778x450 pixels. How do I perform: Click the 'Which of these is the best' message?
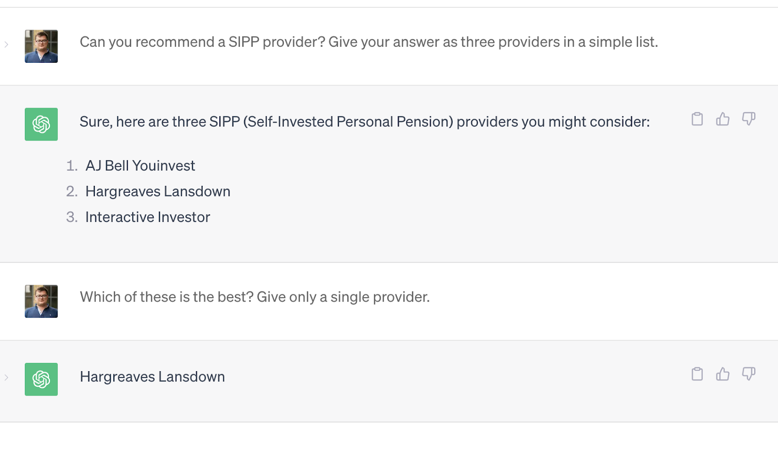tap(255, 297)
